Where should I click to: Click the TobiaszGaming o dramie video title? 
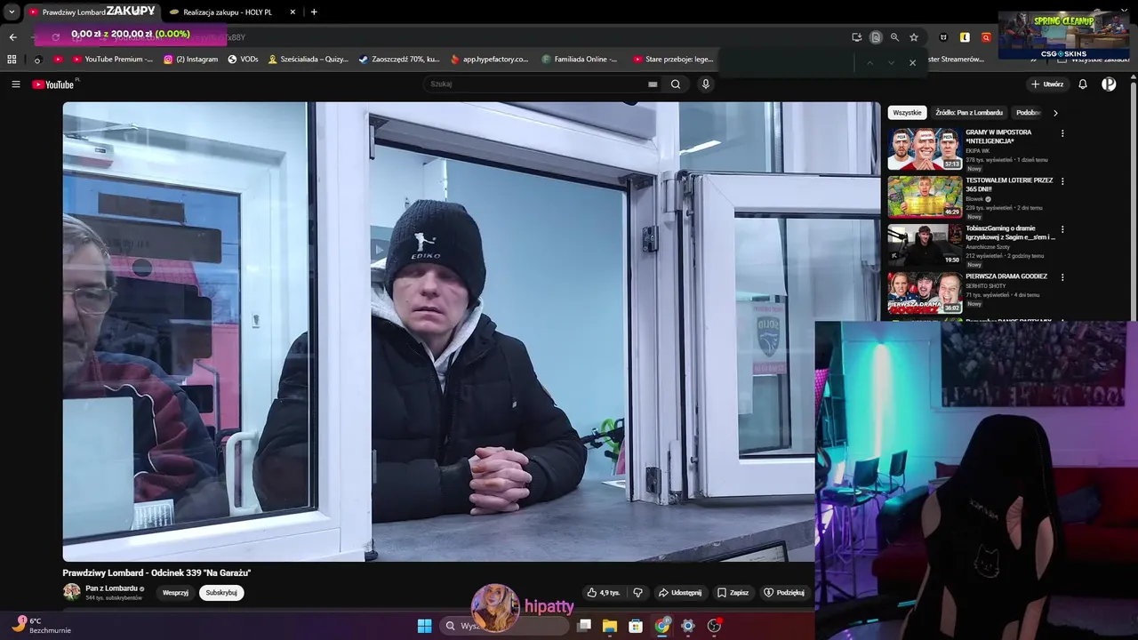[x=1010, y=233]
